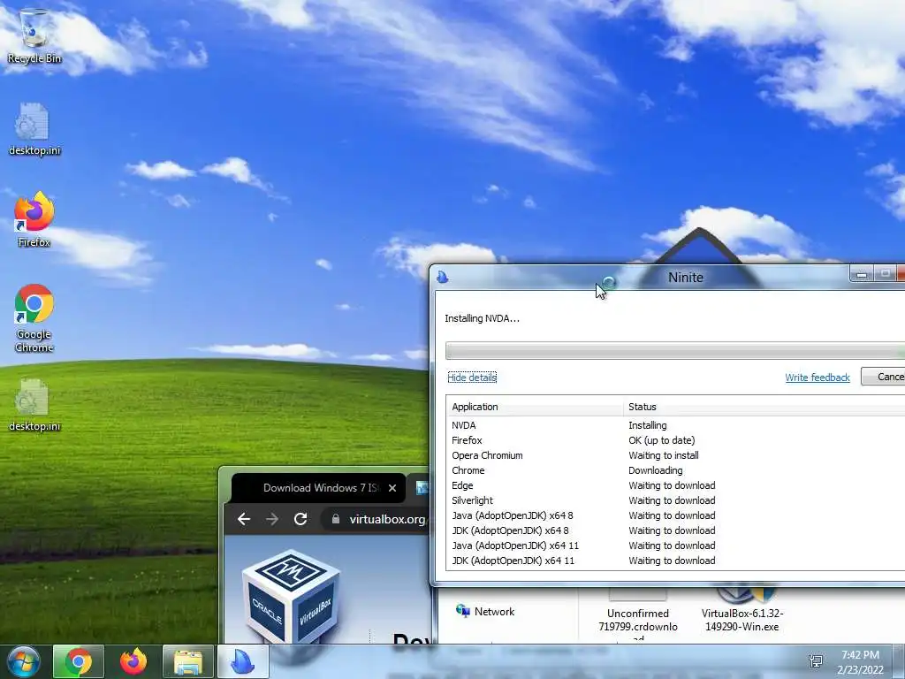This screenshot has height=679, width=905.
Task: Click Hide details link in Ninite
Action: (x=472, y=378)
